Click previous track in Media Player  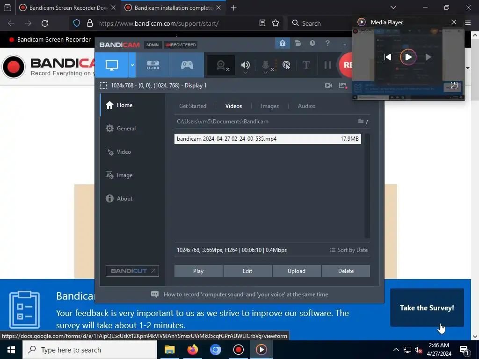click(x=388, y=57)
